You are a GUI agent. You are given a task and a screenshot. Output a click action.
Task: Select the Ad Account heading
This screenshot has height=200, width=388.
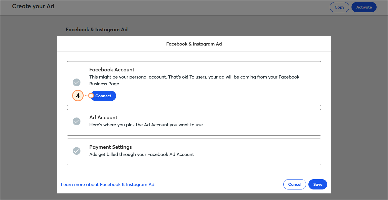click(x=103, y=117)
